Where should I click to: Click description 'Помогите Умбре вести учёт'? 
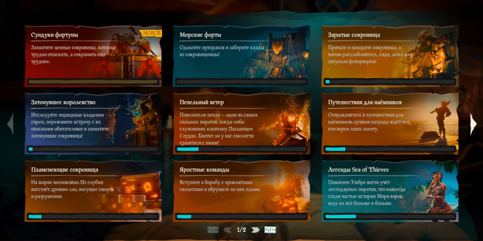tap(367, 193)
